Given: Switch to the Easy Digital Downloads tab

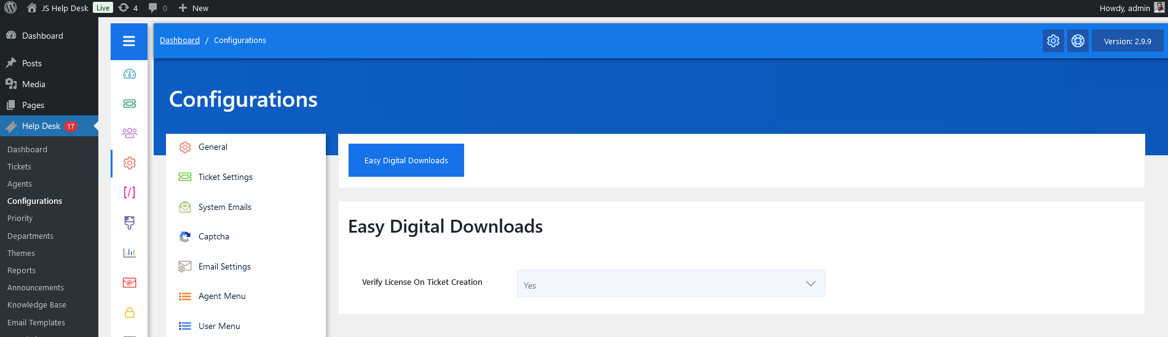Looking at the screenshot, I should (406, 160).
